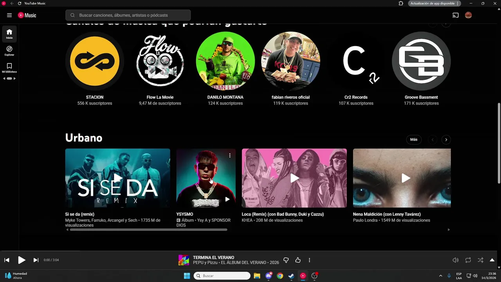Like the current song
Viewport: 501px width, 282px height.
click(297, 260)
